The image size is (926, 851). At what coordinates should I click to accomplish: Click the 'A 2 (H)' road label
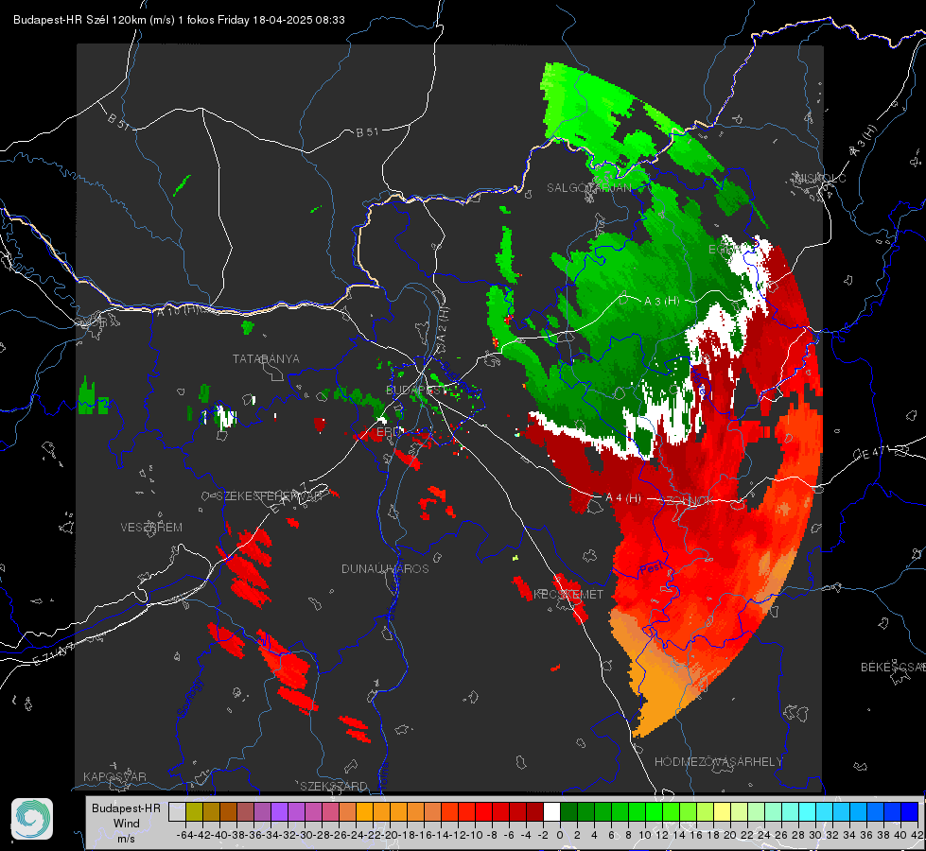coord(442,324)
